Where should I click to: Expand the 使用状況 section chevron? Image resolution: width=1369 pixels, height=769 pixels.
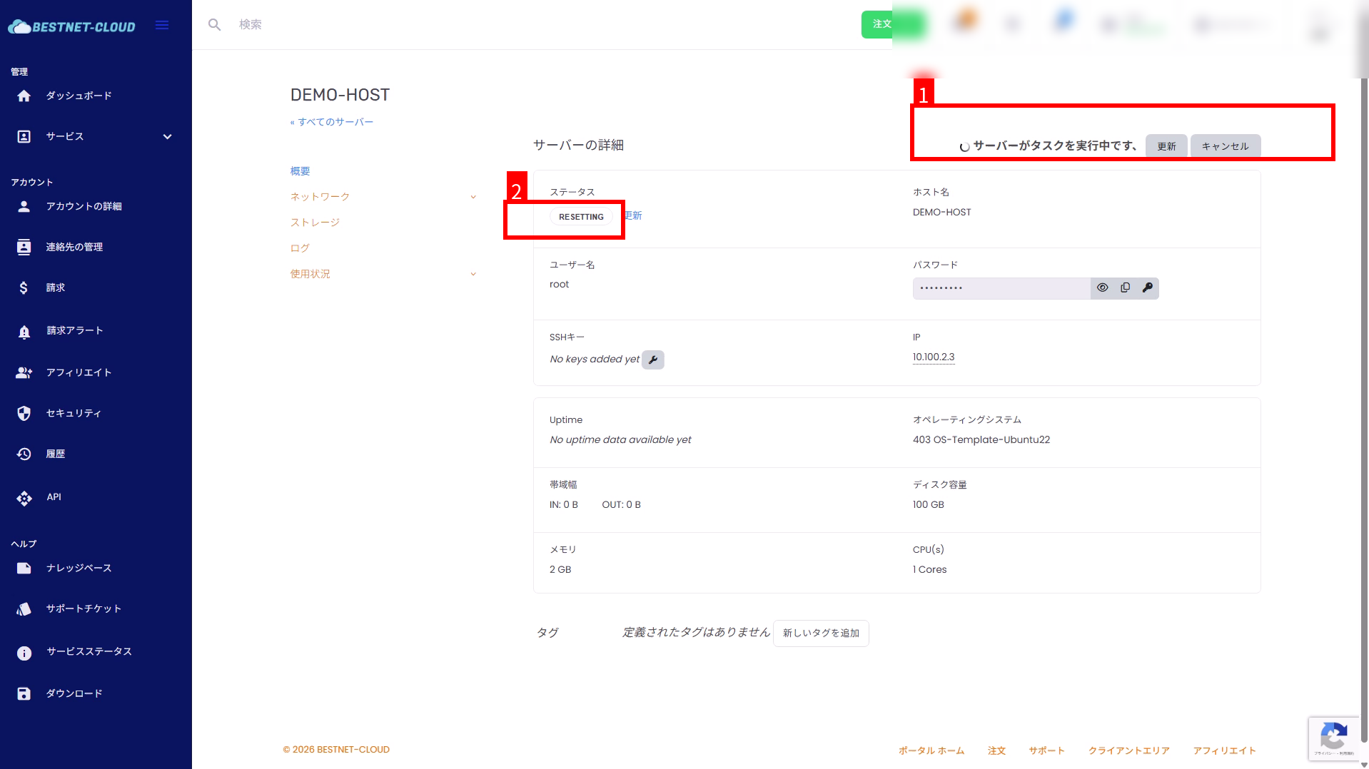473,274
